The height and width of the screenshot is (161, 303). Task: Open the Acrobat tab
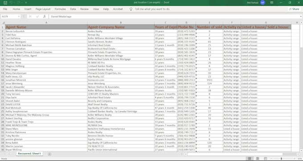[x=118, y=9]
